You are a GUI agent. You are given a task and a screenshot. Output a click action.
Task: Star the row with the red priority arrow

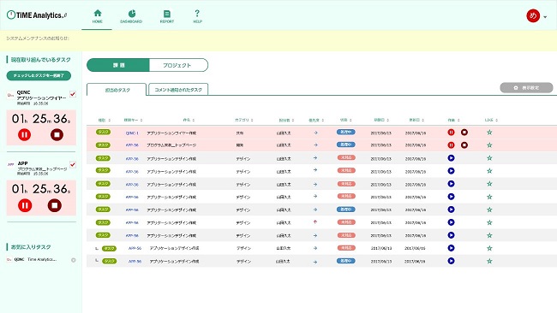pos(489,222)
